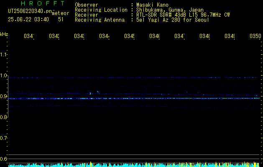The width and height of the screenshot is (263, 167).
Task: Click the 0347 time marker
Action: (x=179, y=36)
